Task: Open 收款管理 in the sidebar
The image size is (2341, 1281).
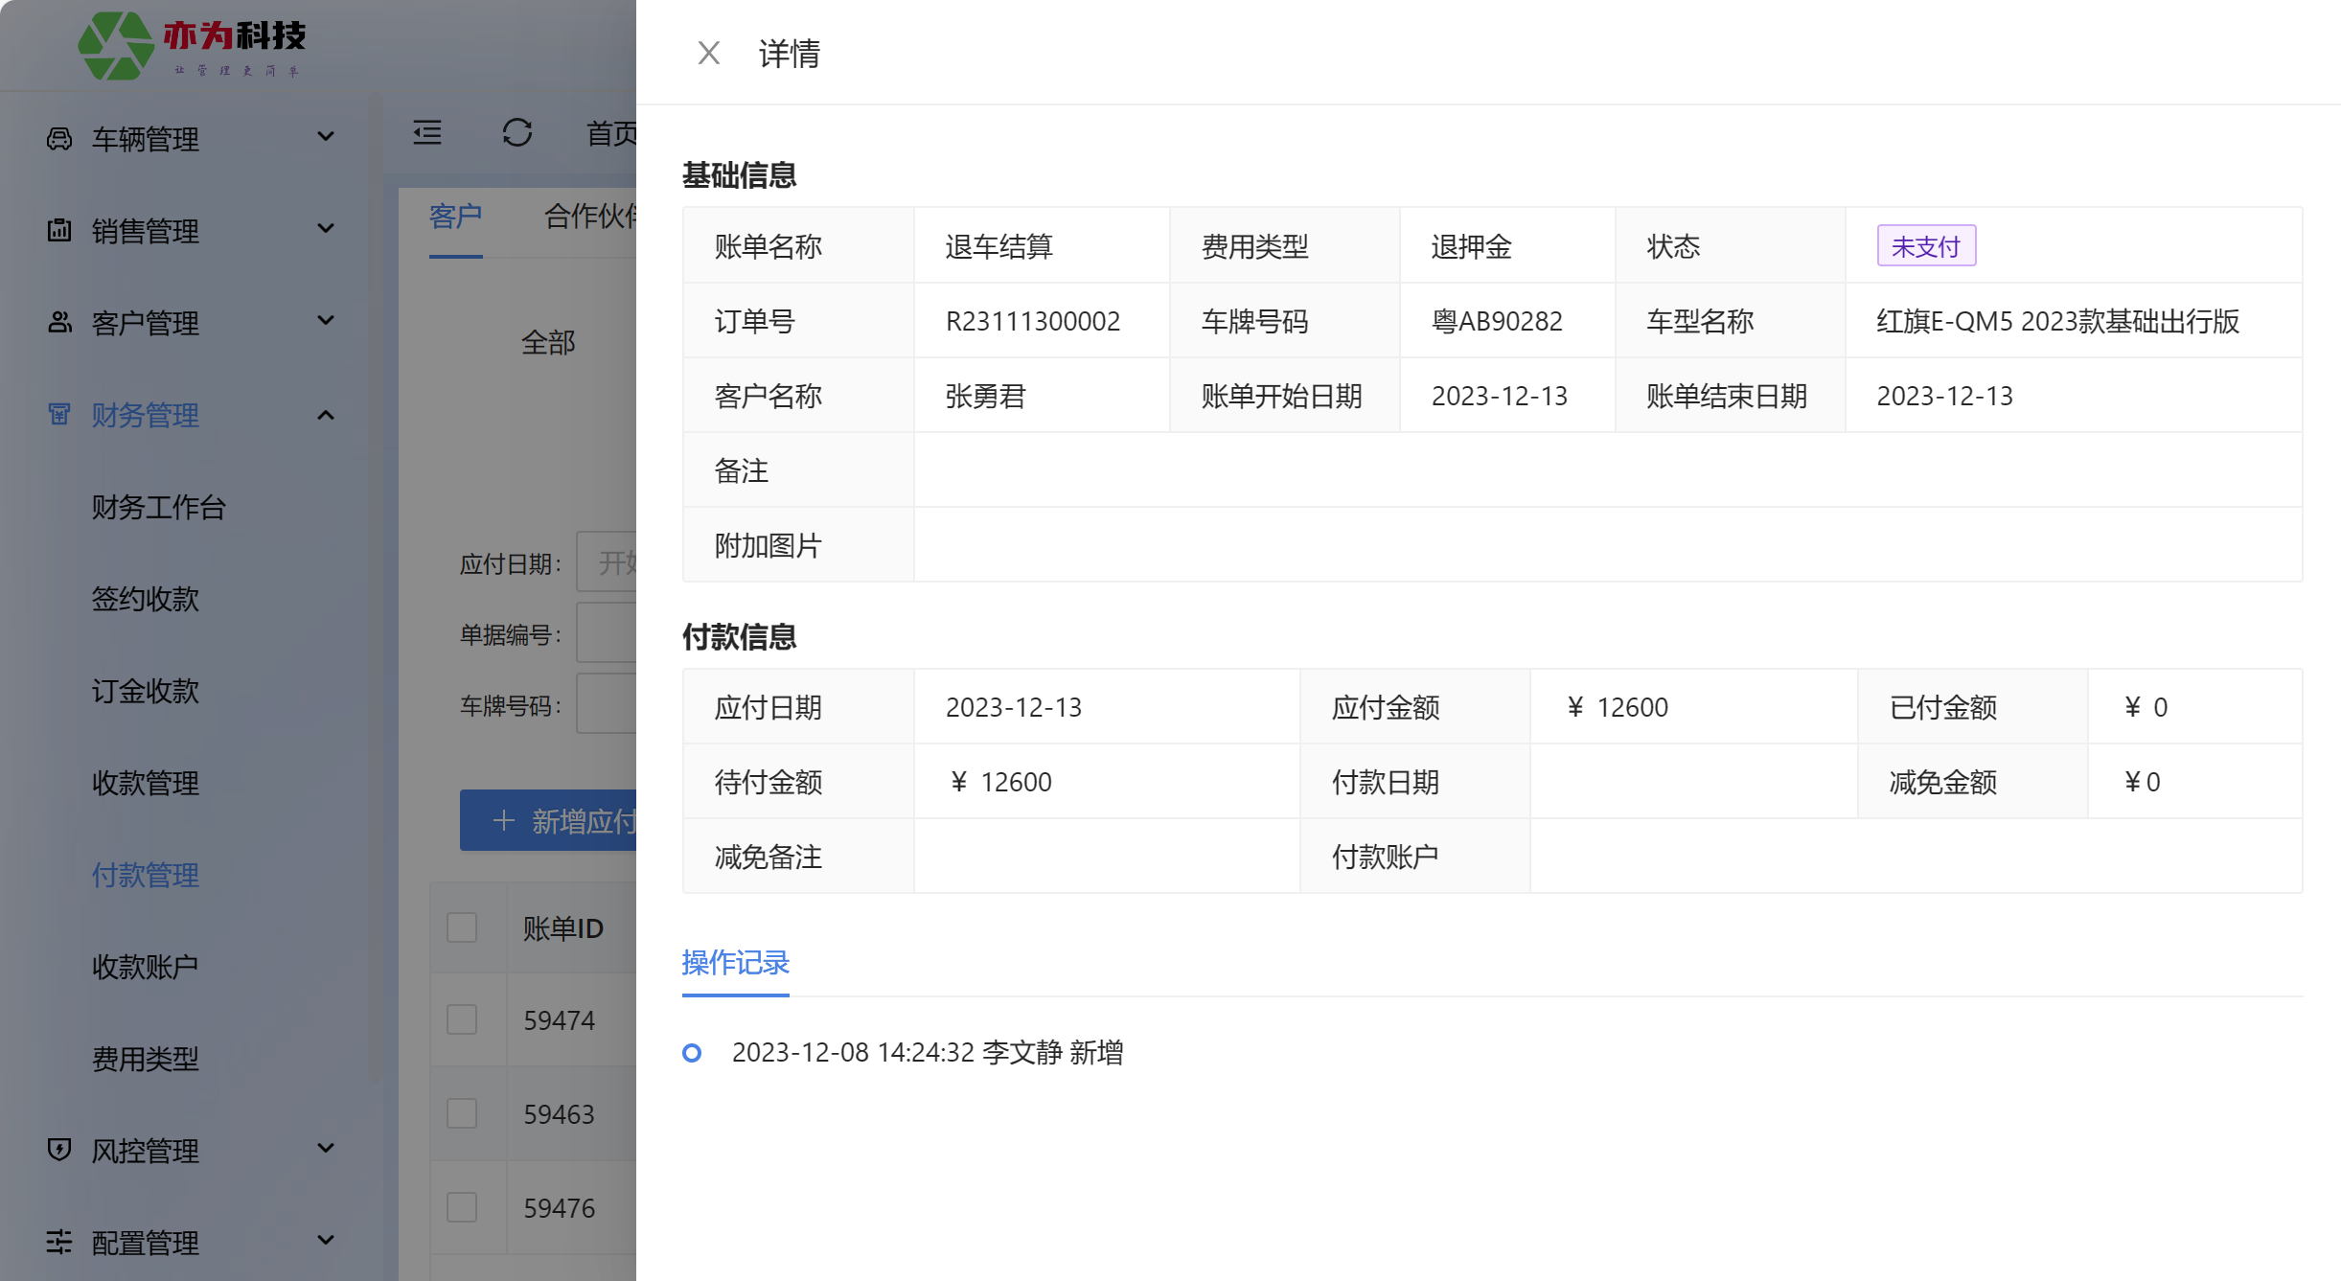Action: [x=146, y=783]
